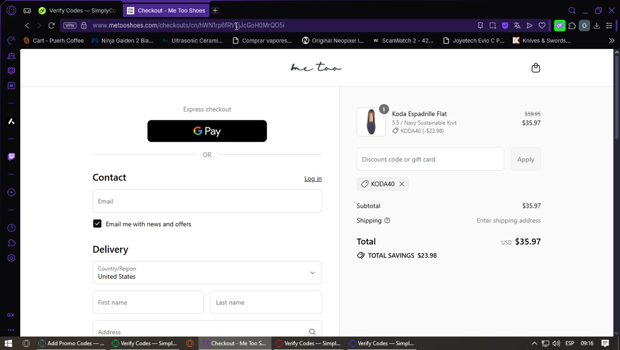Open the taskbar notification center icon
The width and height of the screenshot is (620, 350).
[605, 343]
